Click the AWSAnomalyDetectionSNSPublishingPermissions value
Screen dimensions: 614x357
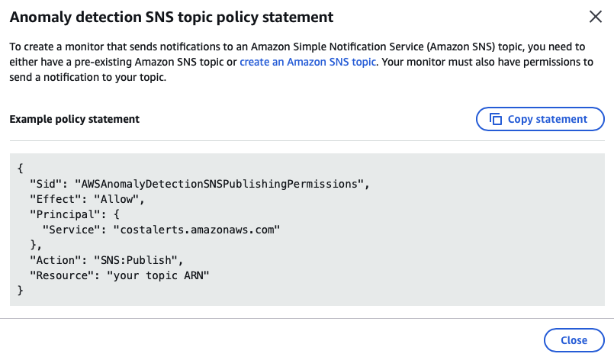coord(221,184)
